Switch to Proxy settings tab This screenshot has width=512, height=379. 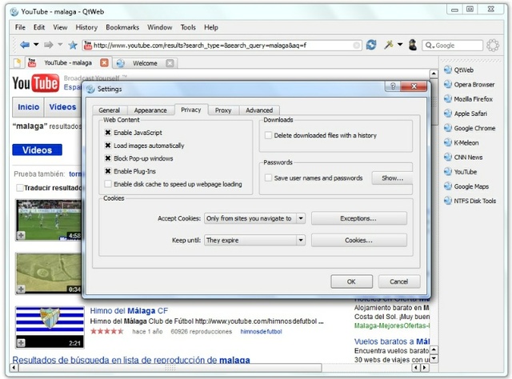tap(223, 110)
